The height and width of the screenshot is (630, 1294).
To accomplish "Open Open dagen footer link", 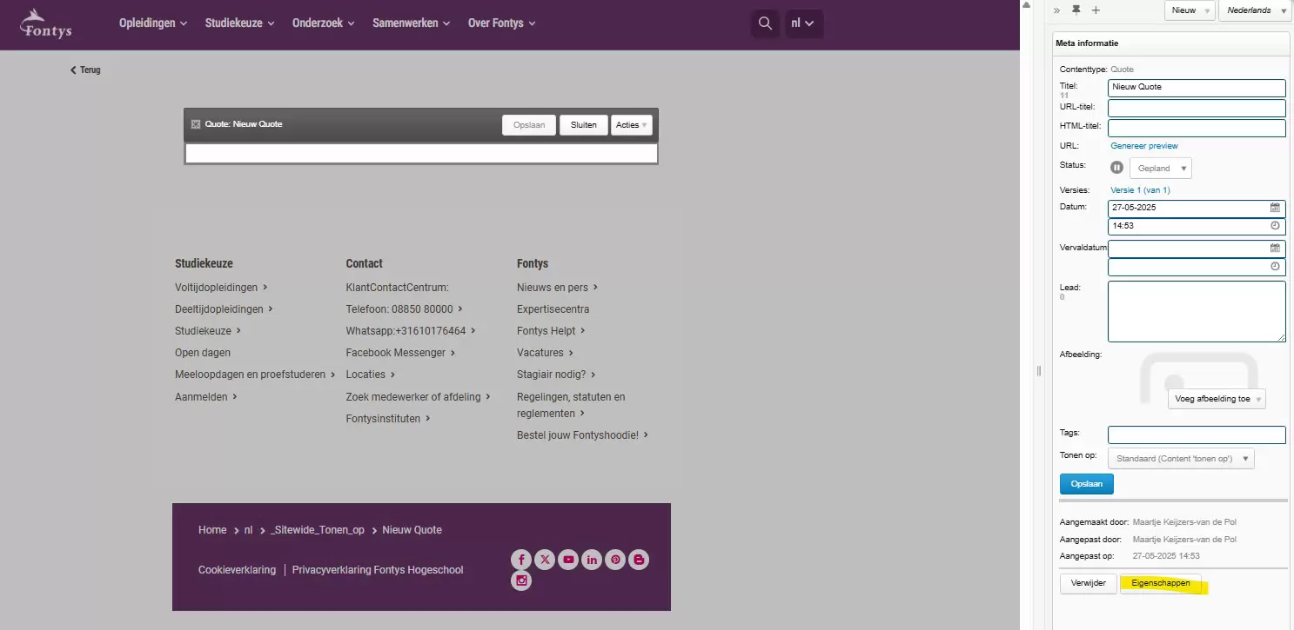I will pos(203,353).
